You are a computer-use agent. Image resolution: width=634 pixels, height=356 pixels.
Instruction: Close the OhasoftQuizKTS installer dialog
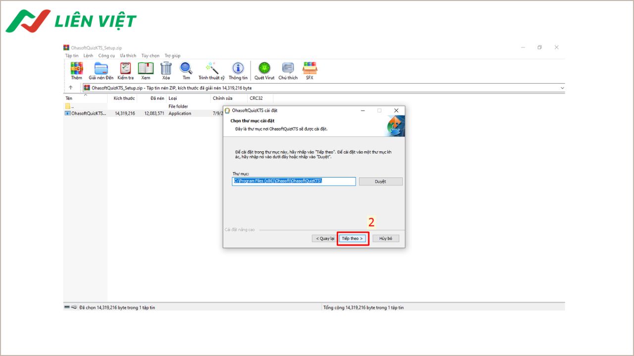click(396, 110)
